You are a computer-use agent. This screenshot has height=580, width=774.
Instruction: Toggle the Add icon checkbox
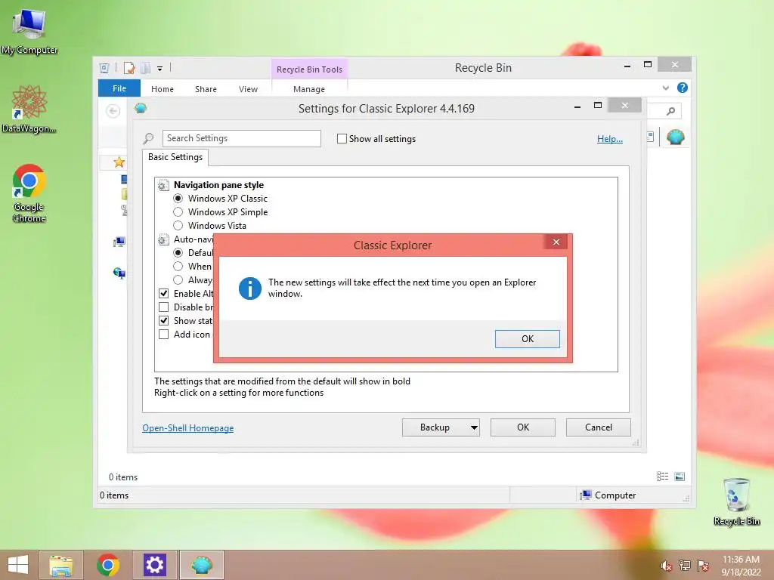[x=163, y=335]
